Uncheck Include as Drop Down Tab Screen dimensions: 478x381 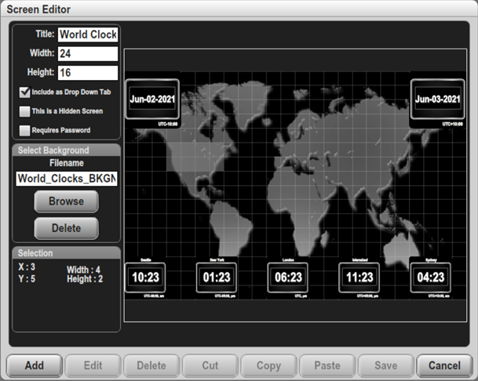tap(26, 92)
